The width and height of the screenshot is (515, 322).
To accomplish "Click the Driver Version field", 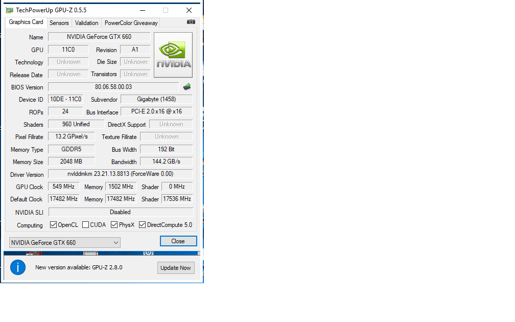I will point(120,174).
